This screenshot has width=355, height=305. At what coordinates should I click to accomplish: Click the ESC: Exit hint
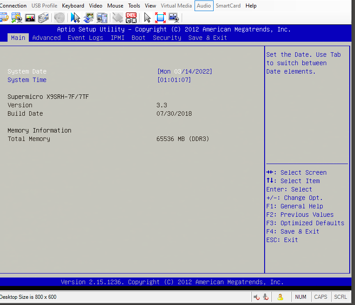[282, 240]
